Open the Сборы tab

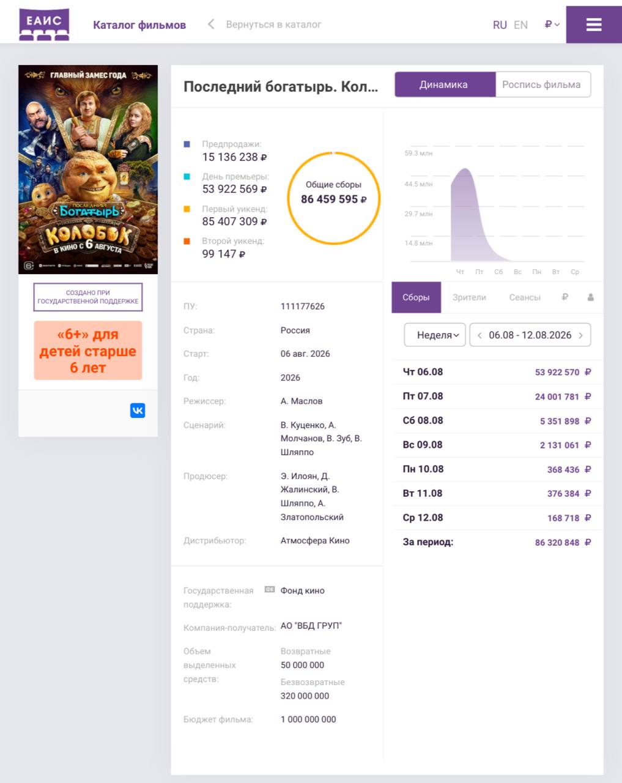(x=416, y=297)
